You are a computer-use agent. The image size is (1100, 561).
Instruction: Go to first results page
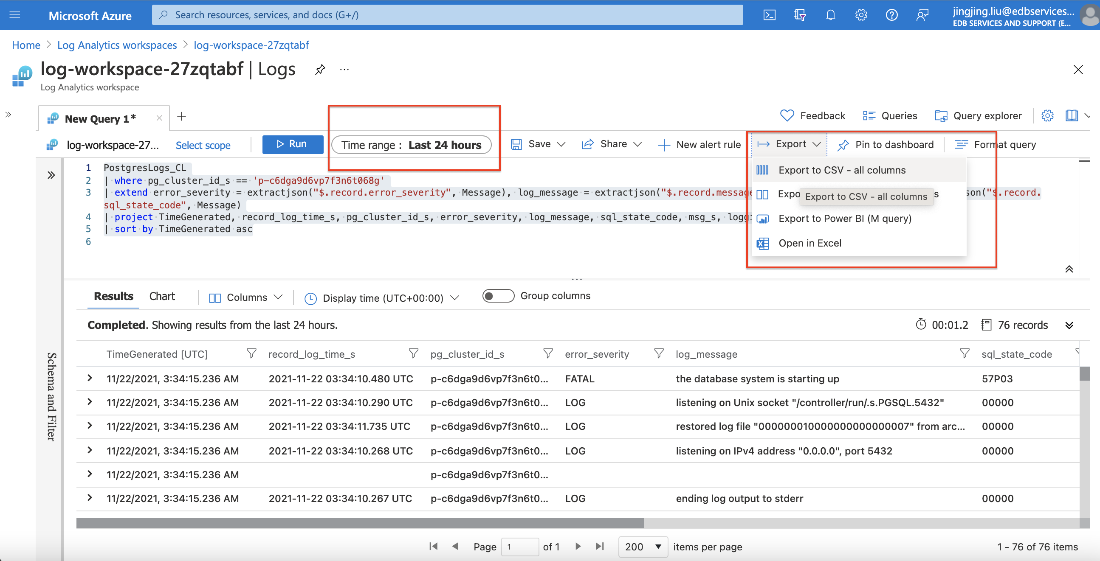click(x=434, y=546)
